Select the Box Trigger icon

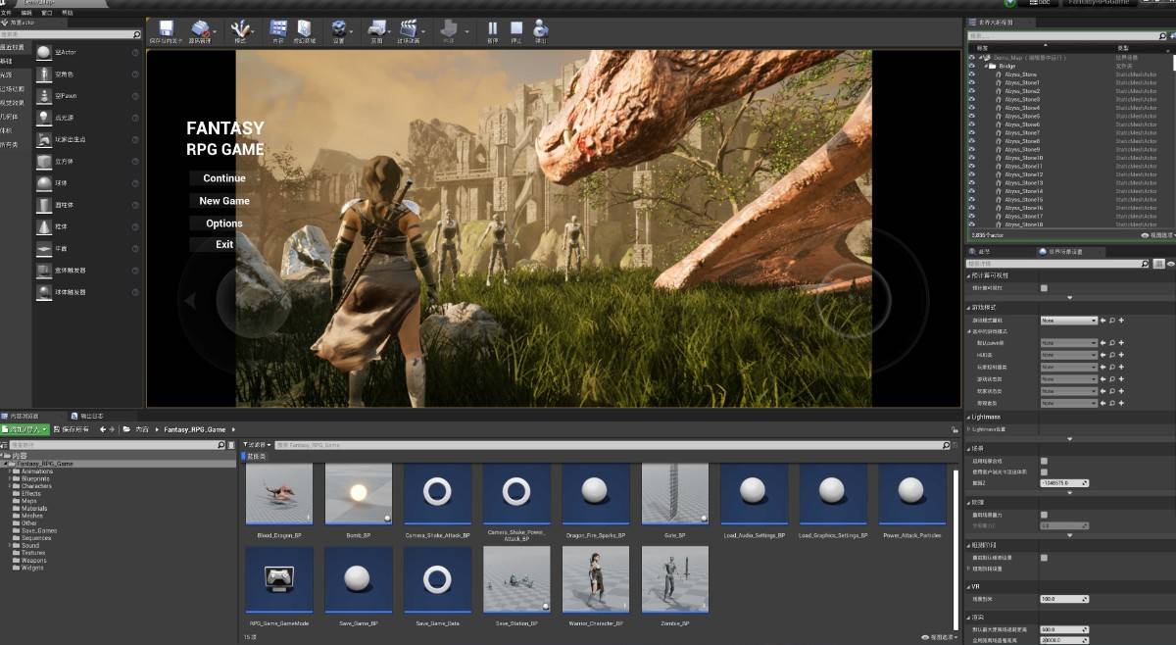point(44,271)
